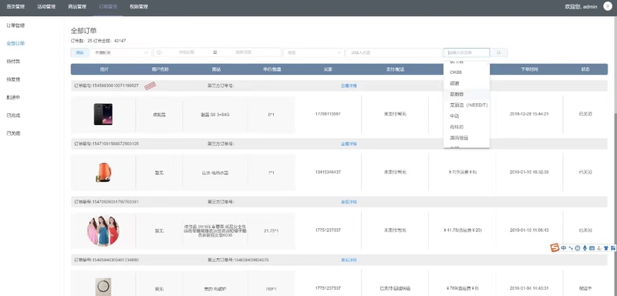Pick the highlighted option above 艾丽迪
The width and height of the screenshot is (617, 296).
coord(467,94)
